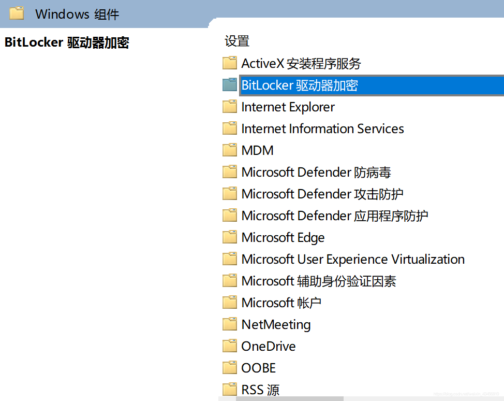Select Microsoft User Experience Virtualization entry
504x401 pixels.
click(x=353, y=260)
